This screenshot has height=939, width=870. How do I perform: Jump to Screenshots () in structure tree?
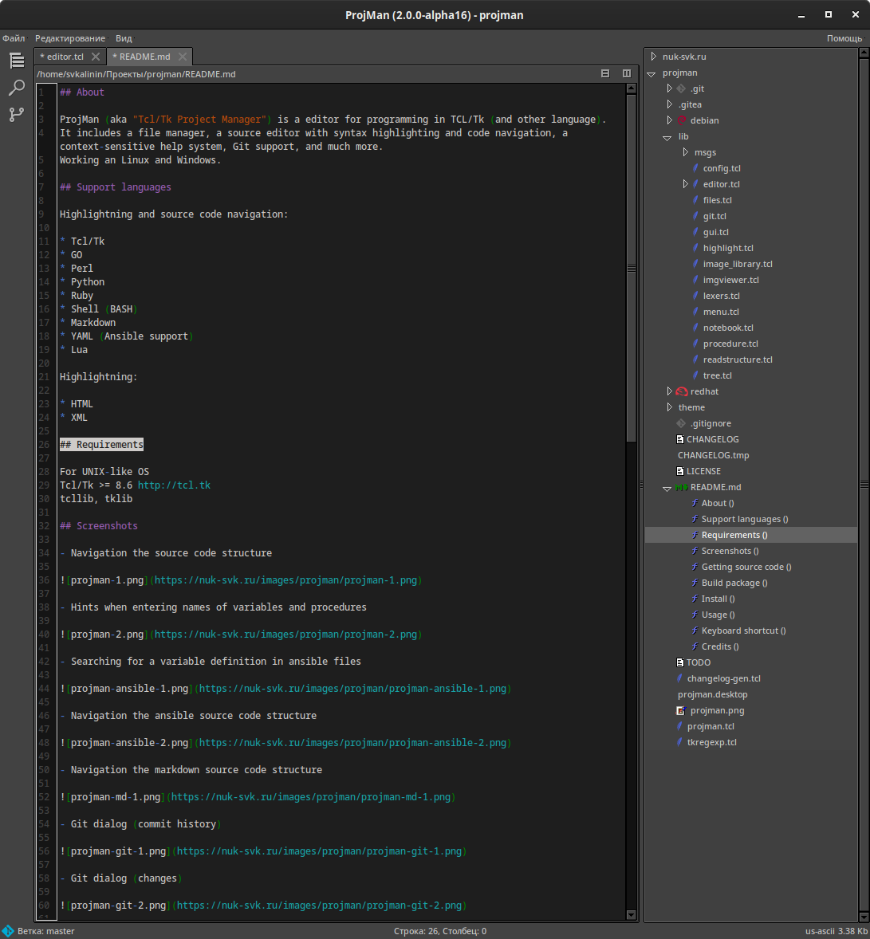click(730, 550)
